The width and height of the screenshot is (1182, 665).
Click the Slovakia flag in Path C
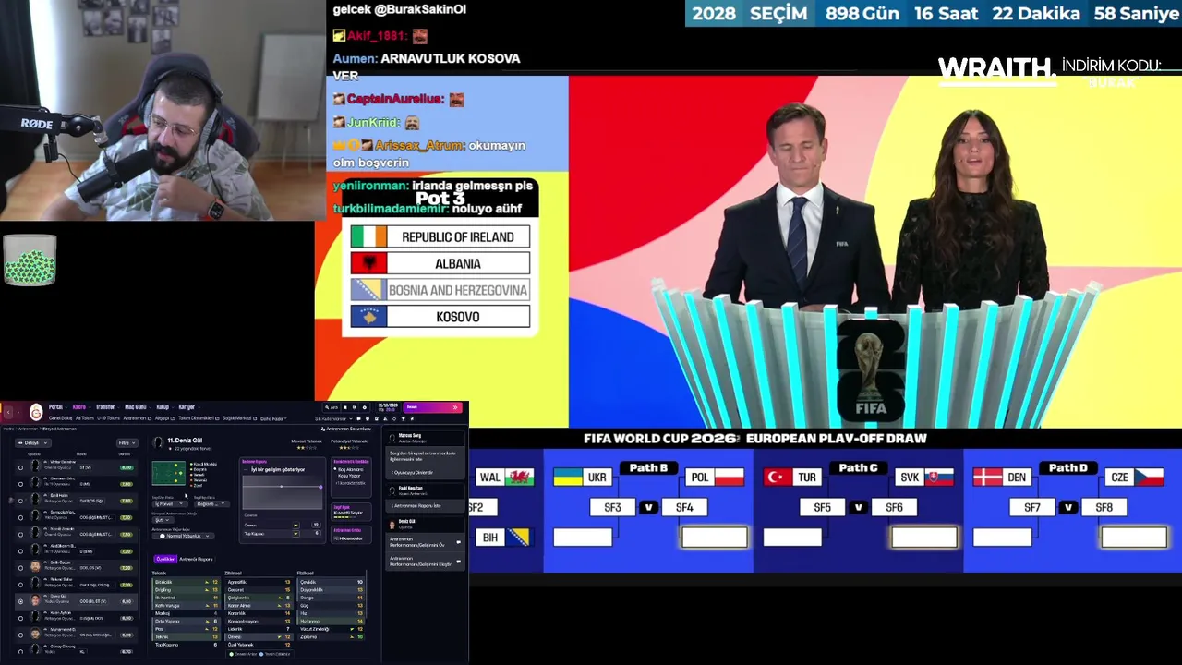click(939, 478)
